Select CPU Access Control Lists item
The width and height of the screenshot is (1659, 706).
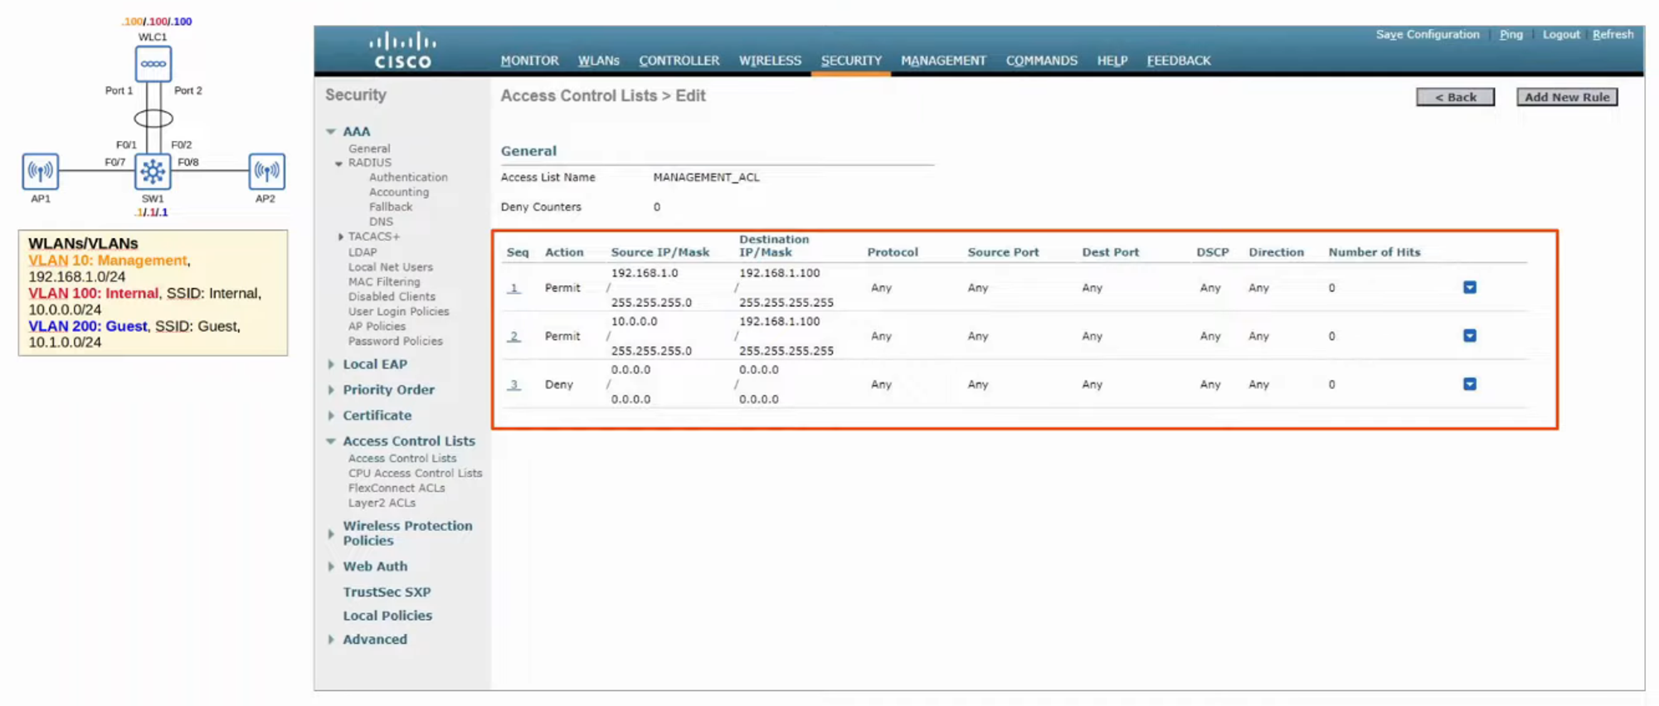point(415,474)
